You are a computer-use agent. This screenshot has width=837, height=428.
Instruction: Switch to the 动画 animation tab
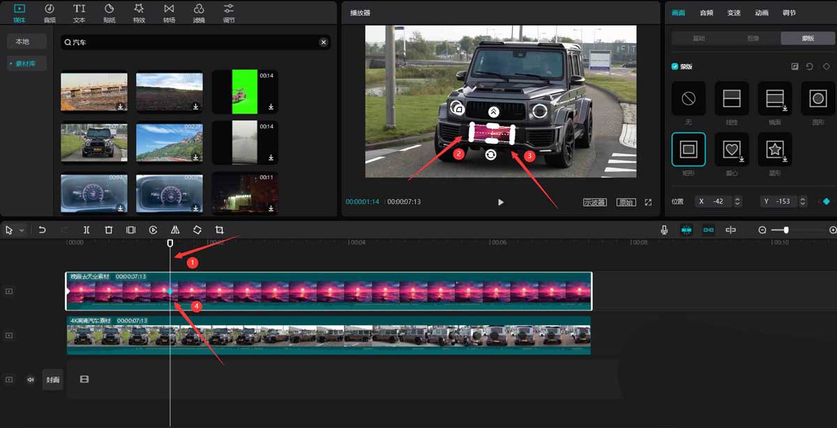pos(762,13)
